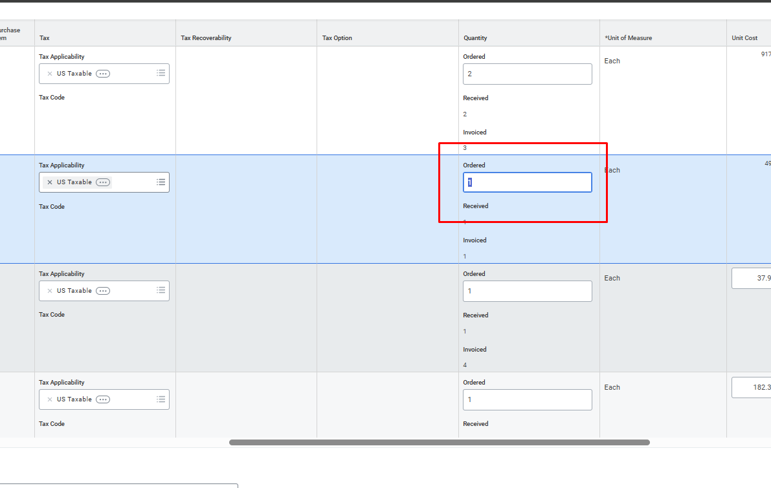Viewport: 771px width, 488px height.
Task: Open Tax Applicability prompt list in highlighted row
Action: tap(161, 182)
